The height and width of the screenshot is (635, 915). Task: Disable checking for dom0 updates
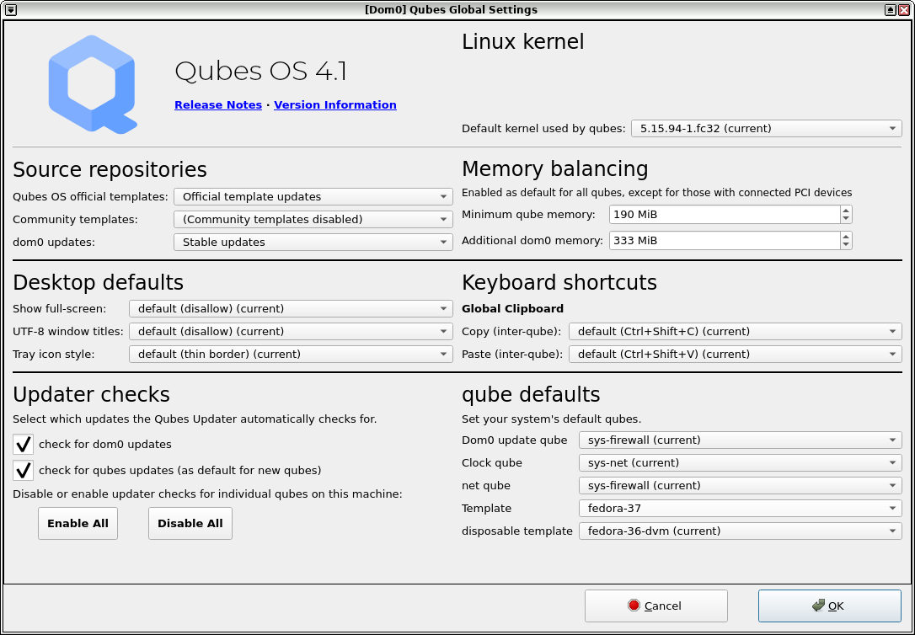[x=23, y=444]
